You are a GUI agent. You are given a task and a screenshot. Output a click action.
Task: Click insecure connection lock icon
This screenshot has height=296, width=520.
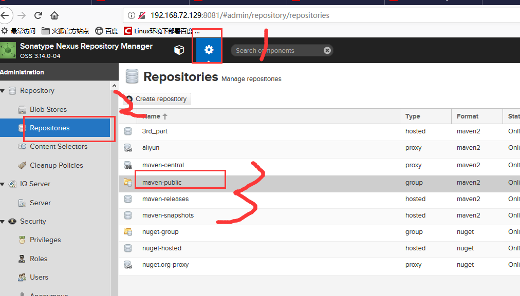tap(142, 15)
